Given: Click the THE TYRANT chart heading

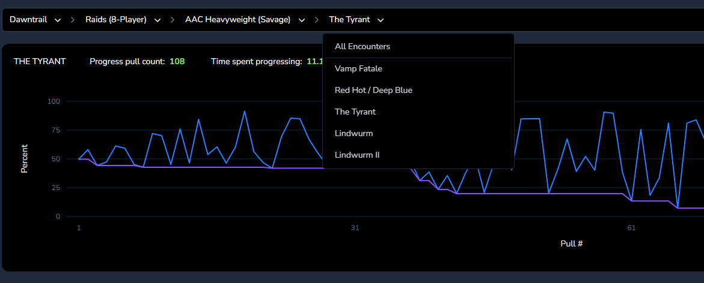Looking at the screenshot, I should [40, 61].
